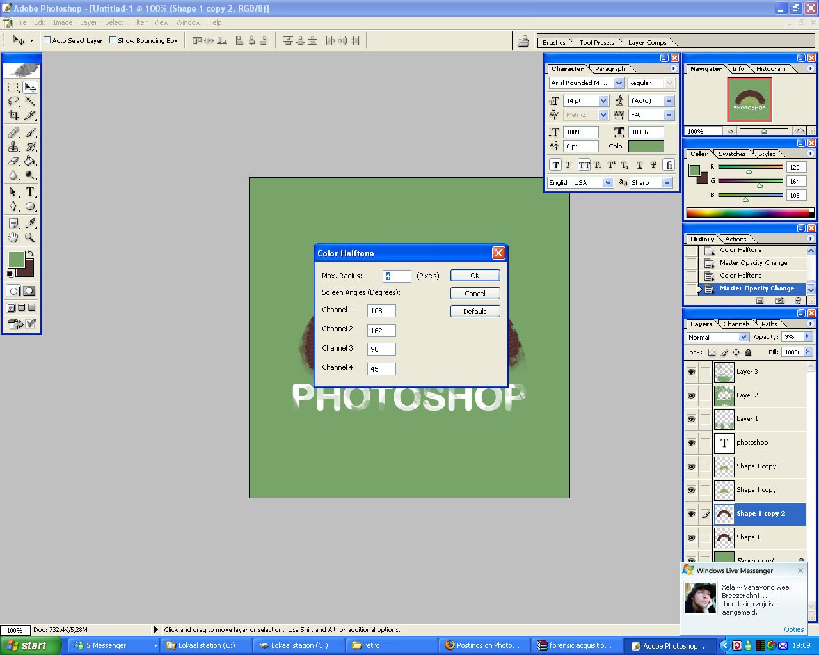Select the Eyedropper tool
The height and width of the screenshot is (655, 819).
pos(30,223)
